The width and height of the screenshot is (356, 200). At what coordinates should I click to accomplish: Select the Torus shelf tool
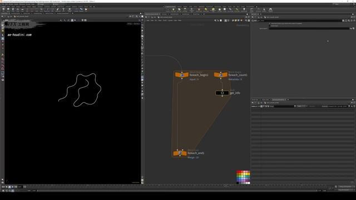tap(18, 9)
